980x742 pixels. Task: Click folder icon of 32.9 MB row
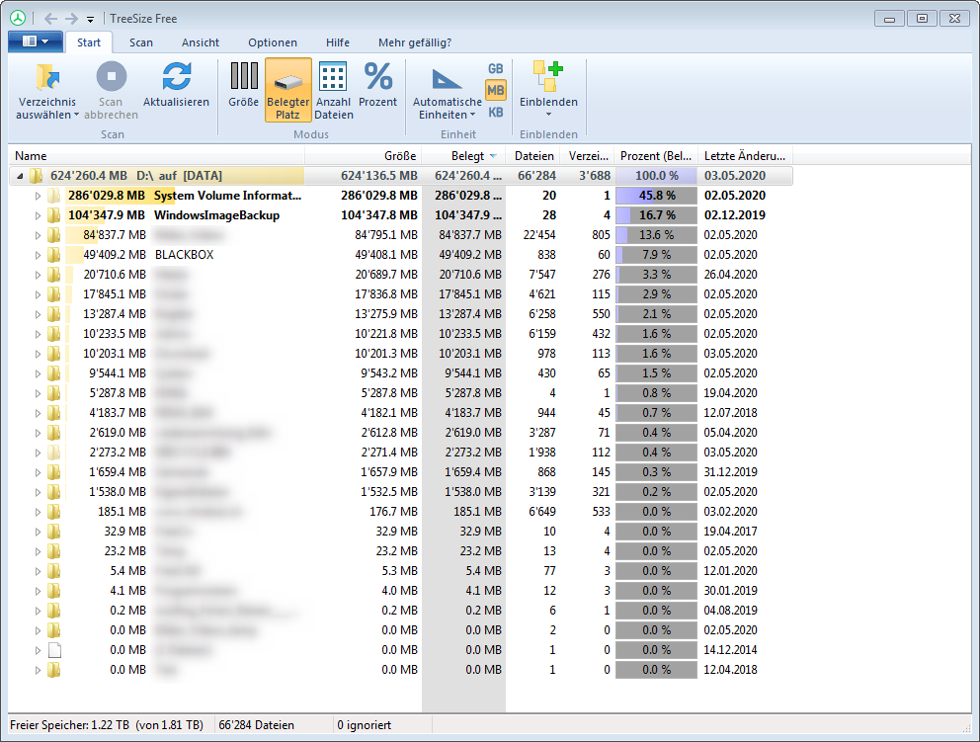click(53, 532)
